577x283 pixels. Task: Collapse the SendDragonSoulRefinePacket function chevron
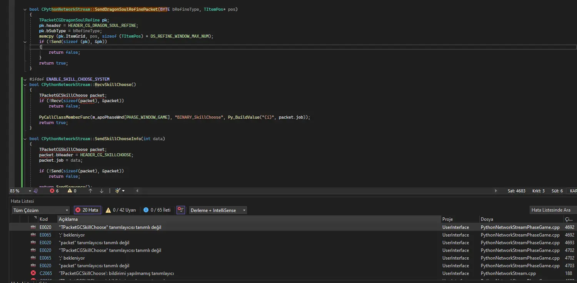(25, 9)
